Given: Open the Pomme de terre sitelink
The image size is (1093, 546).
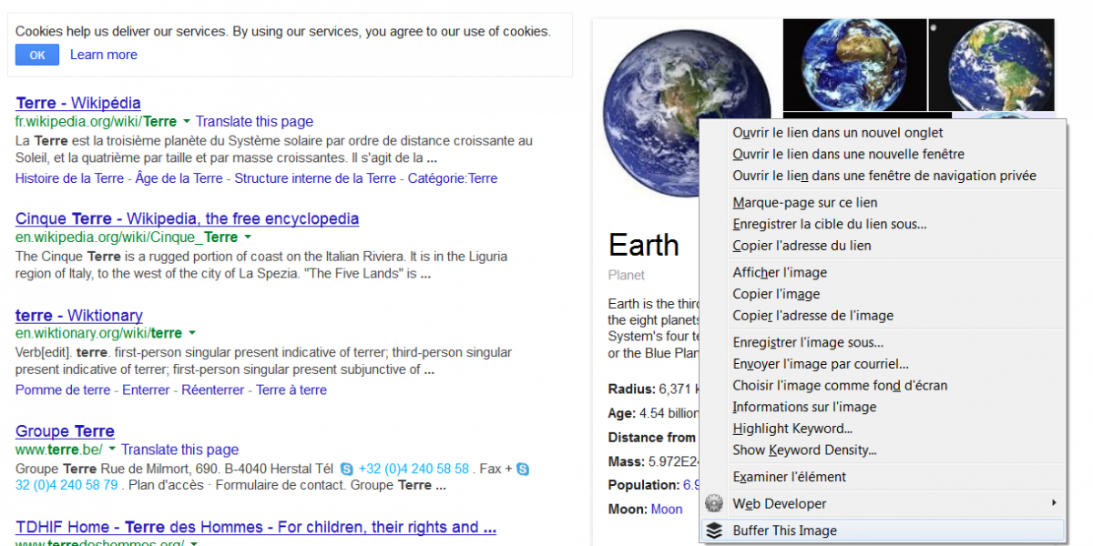Looking at the screenshot, I should [63, 389].
